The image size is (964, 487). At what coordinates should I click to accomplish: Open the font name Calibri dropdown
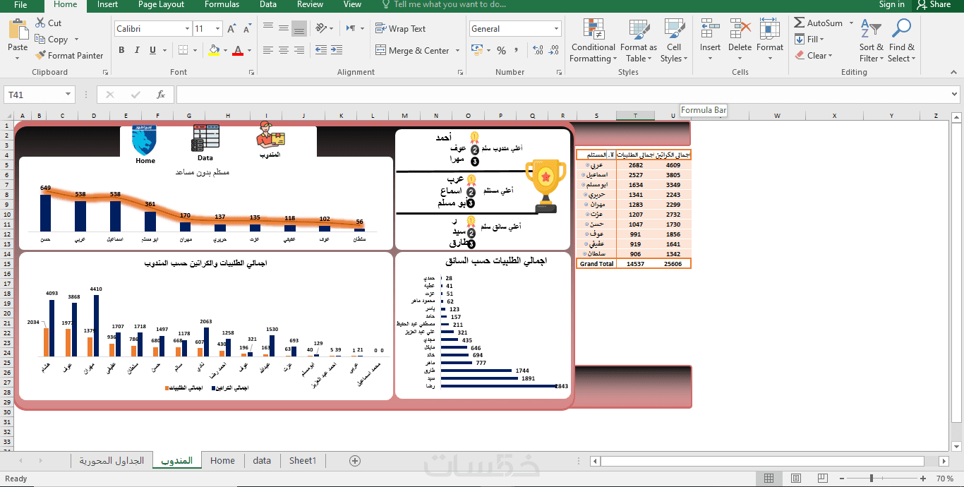click(x=187, y=29)
